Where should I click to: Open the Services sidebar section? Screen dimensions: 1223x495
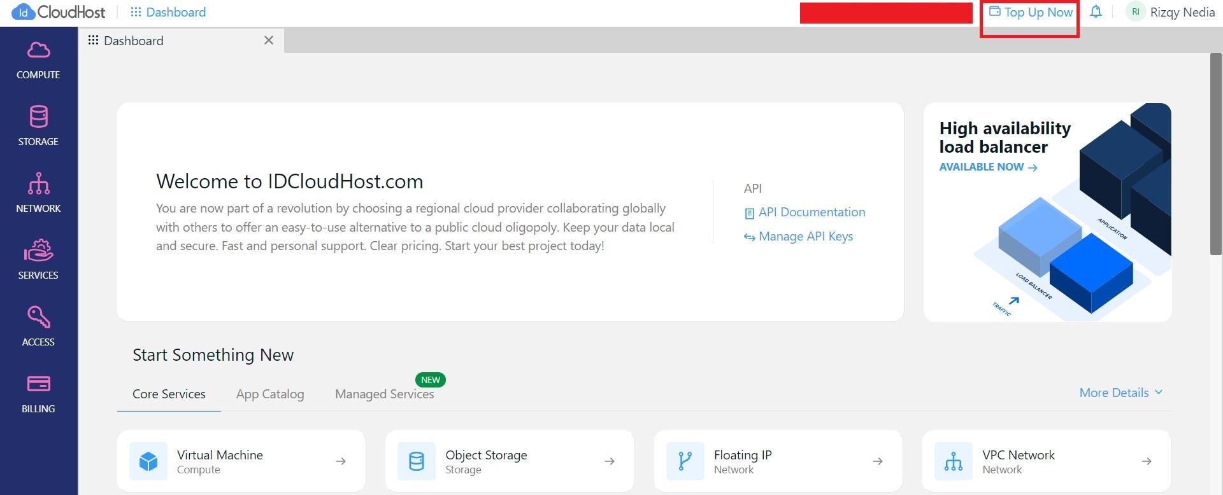pos(38,260)
